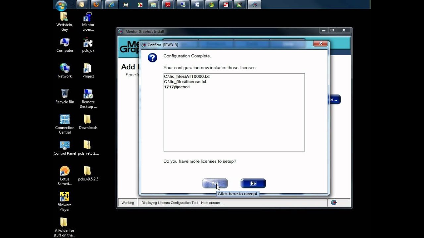Select the Control Panel desktop icon
Screen dimensions: 424x238
pos(65,148)
